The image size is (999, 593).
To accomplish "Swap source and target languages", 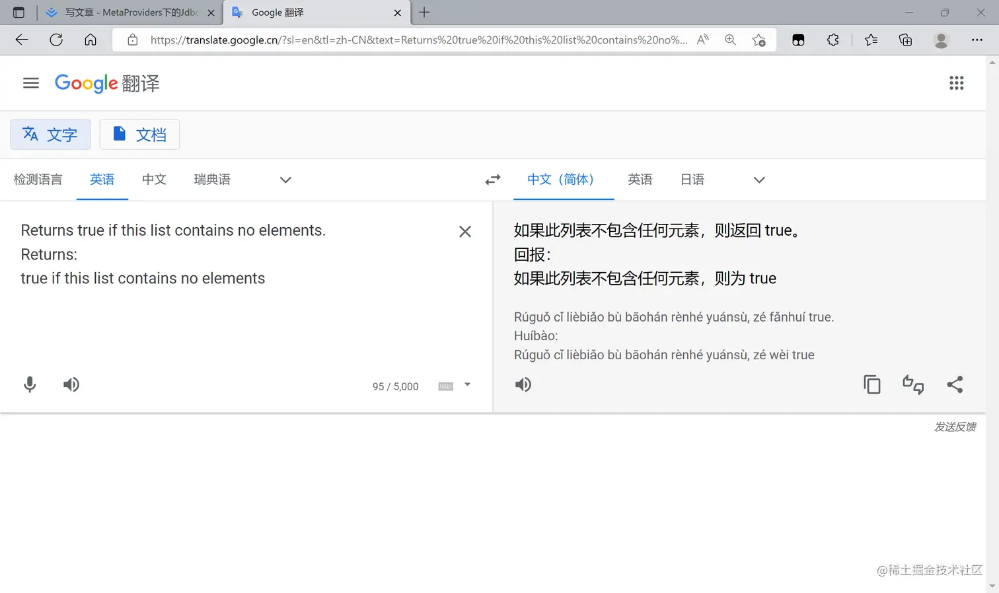I will pyautogui.click(x=493, y=180).
